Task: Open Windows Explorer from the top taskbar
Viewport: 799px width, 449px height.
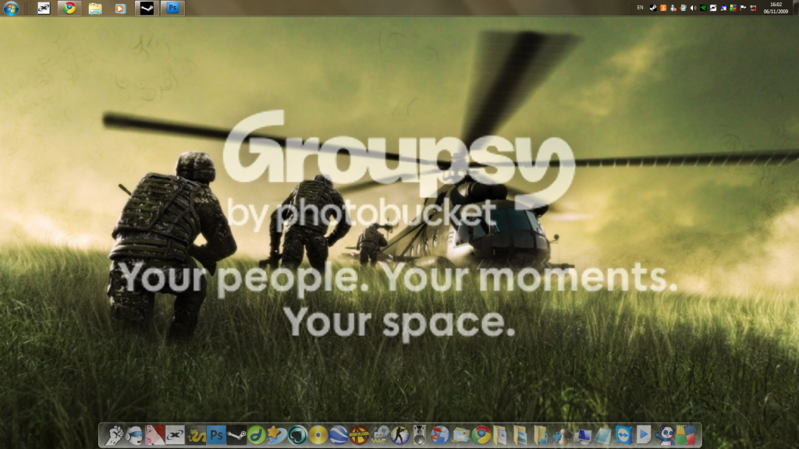Action: [x=94, y=8]
